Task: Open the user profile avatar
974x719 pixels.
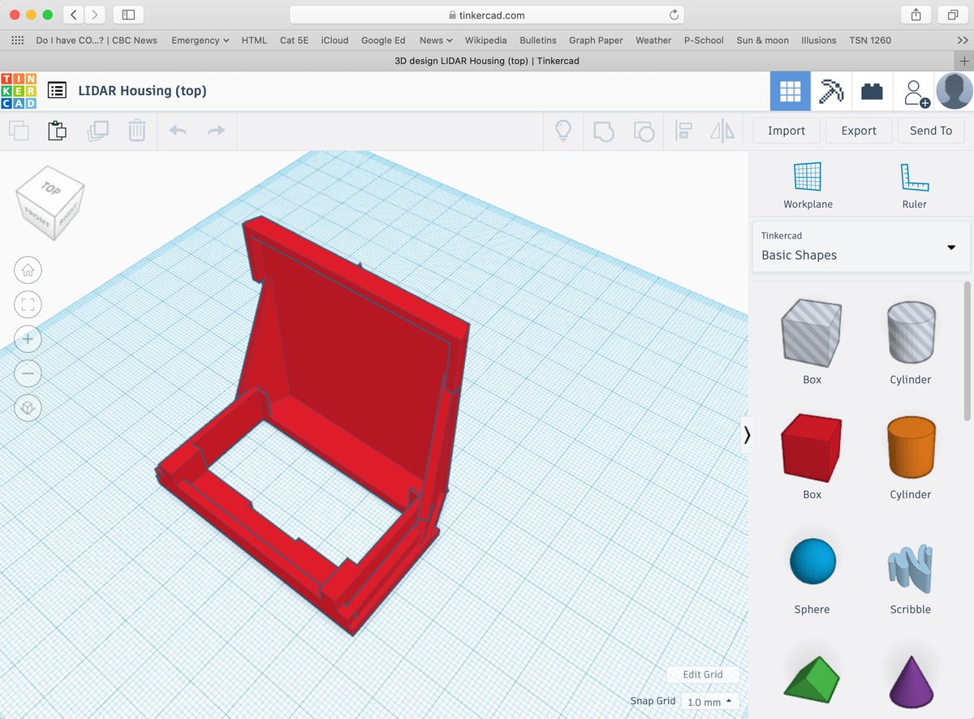Action: (x=955, y=91)
